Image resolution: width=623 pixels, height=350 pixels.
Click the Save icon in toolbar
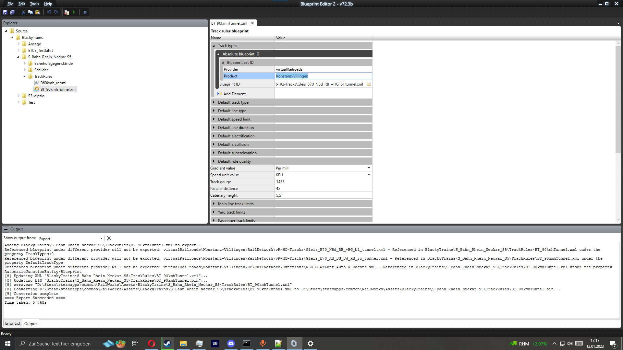click(5, 12)
